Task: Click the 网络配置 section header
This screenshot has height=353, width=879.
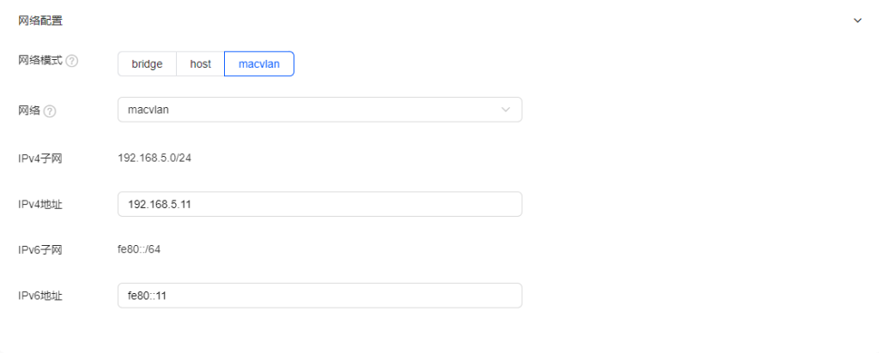Action: [x=40, y=20]
